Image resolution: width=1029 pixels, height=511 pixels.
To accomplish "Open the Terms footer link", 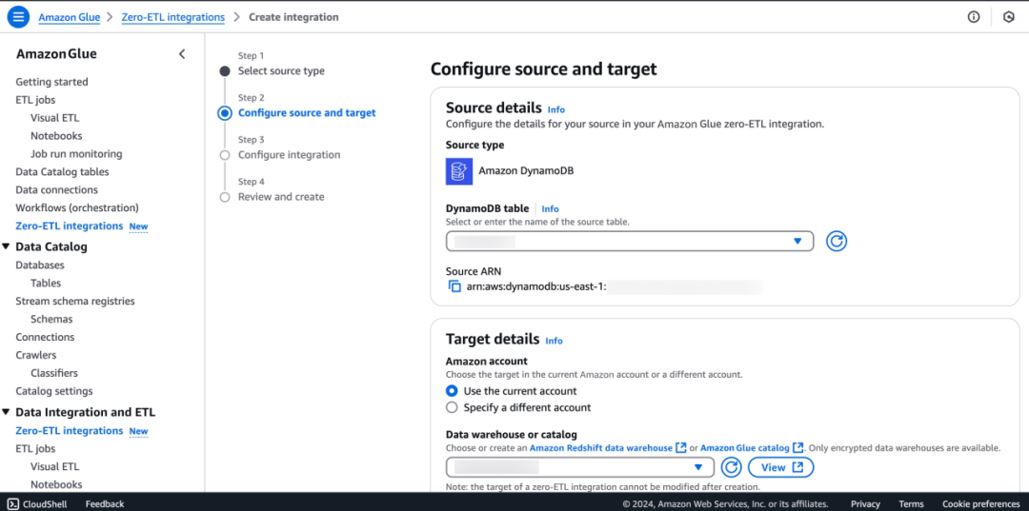I will pyautogui.click(x=911, y=503).
